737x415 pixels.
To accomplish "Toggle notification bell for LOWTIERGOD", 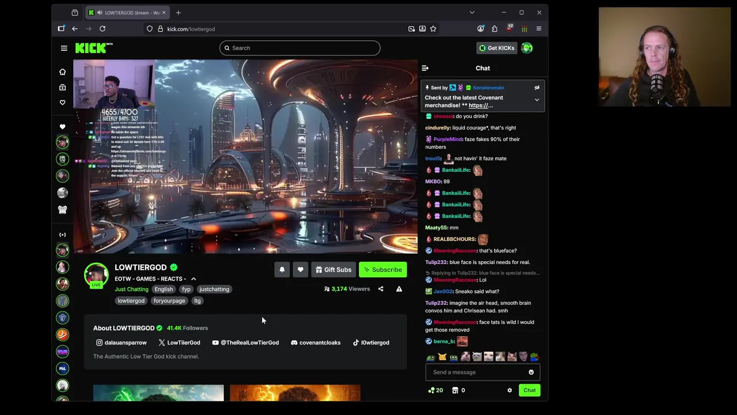I will click(x=282, y=270).
